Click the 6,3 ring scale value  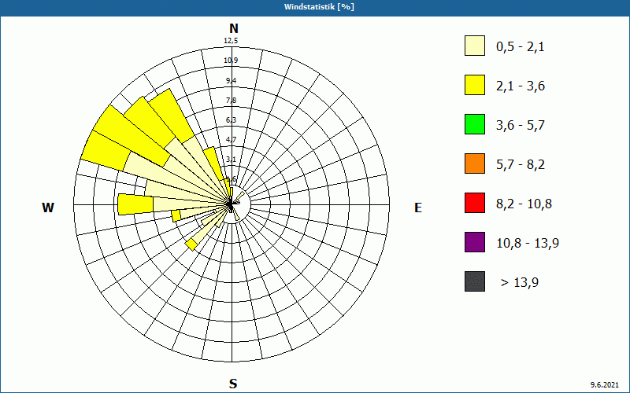coord(231,120)
